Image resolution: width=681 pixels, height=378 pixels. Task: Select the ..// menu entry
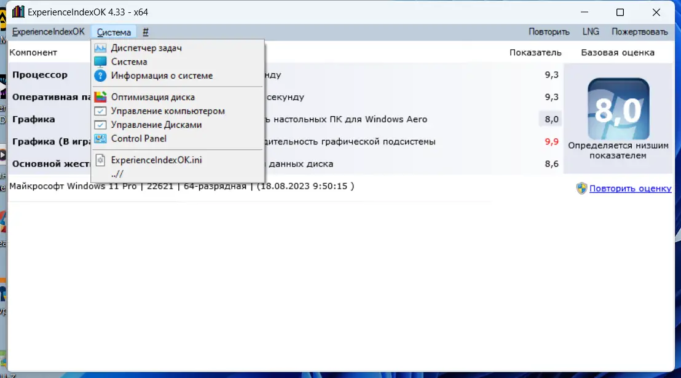(178, 174)
